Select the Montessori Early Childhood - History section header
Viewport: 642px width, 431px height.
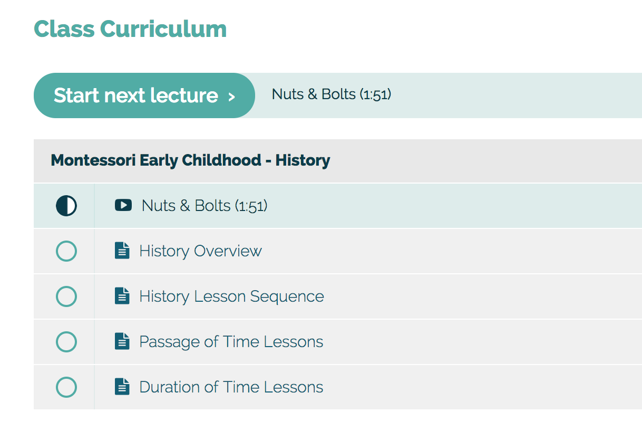(338, 161)
